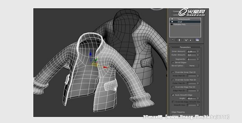Viewport: 242px width, 123px height.
Task: Click the Inner Amount value field
Action: [x=192, y=52]
